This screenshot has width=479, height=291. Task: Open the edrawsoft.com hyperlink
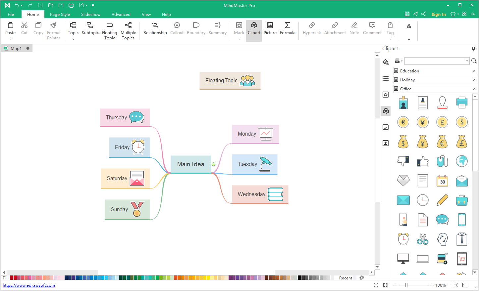(29, 285)
